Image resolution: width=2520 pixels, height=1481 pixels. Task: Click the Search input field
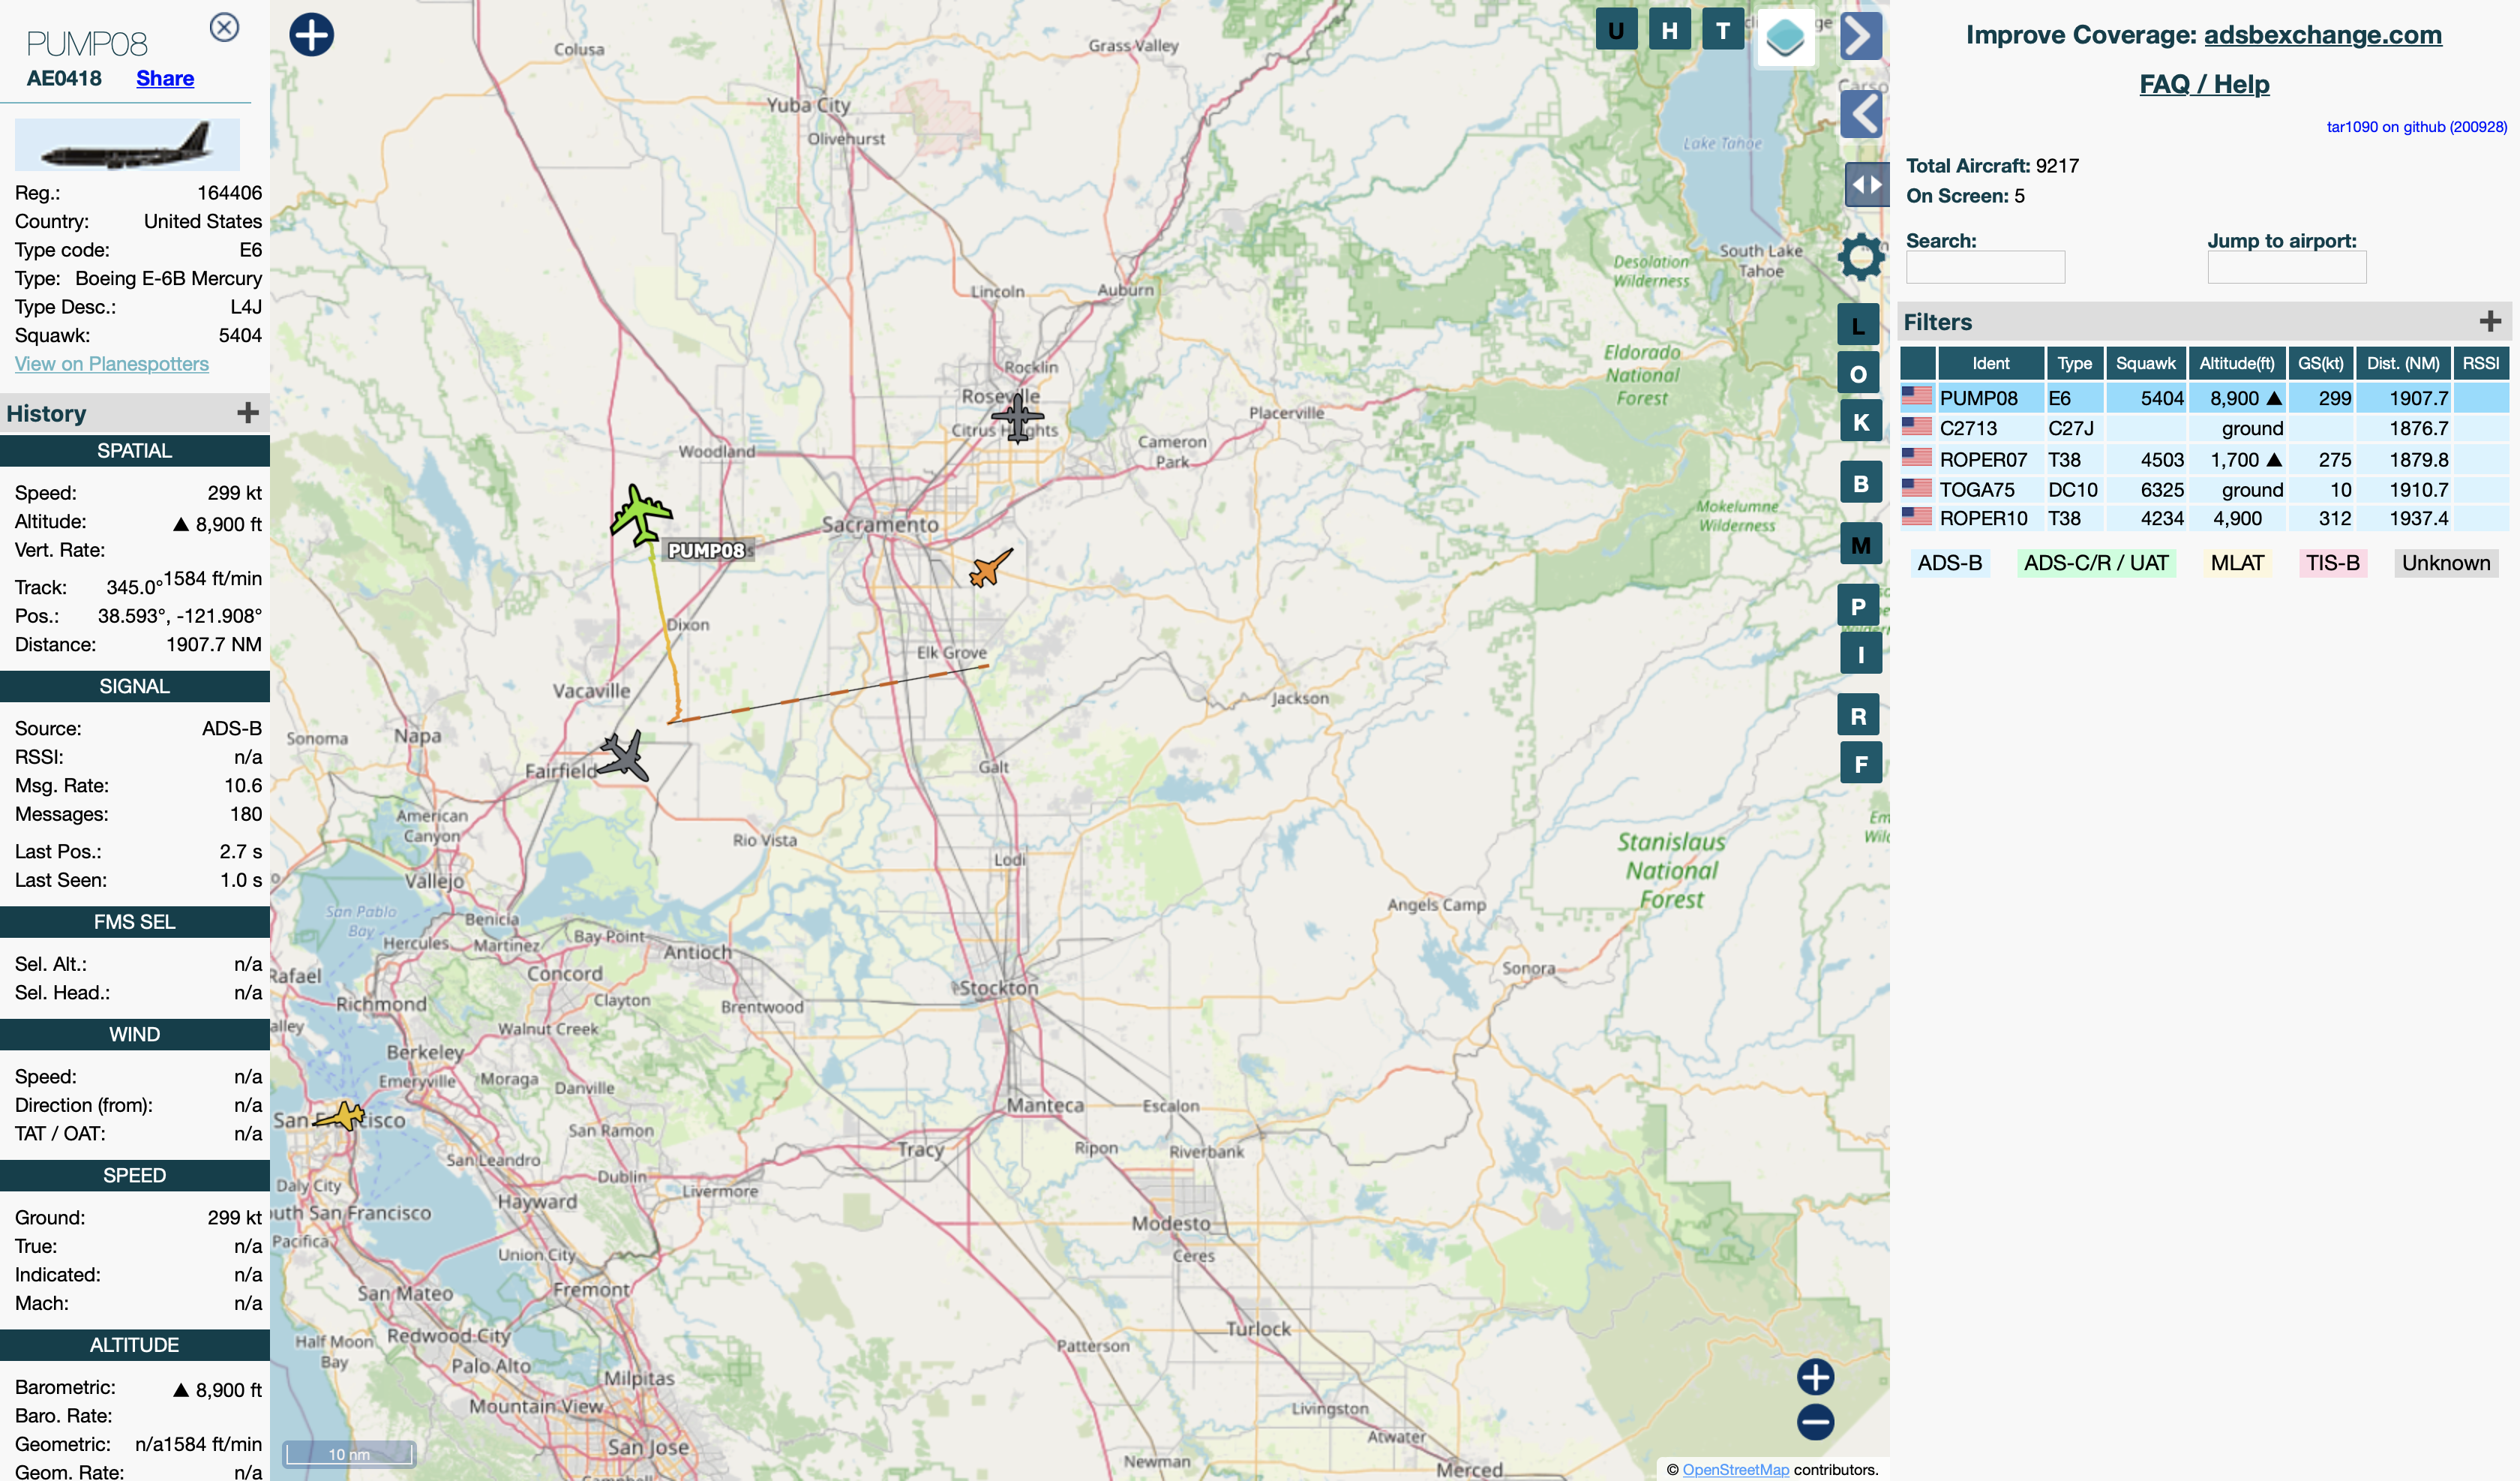[x=1985, y=267]
